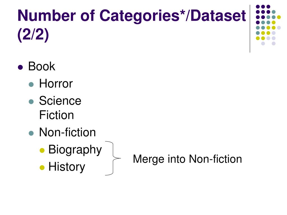Click the yellow bullet beside Biography
Viewport: 287px width, 215px height.
42,150
